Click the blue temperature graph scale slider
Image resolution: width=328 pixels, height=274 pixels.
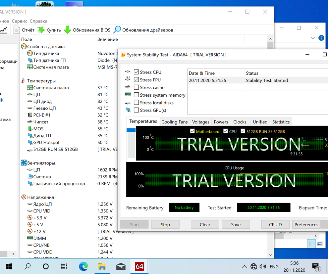[131, 130]
